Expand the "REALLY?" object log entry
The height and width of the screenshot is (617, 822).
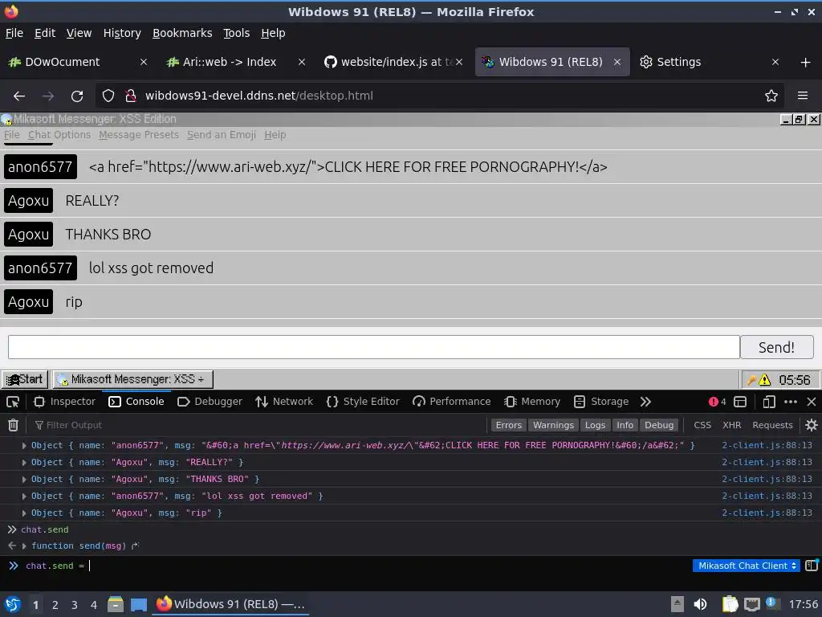[24, 462]
